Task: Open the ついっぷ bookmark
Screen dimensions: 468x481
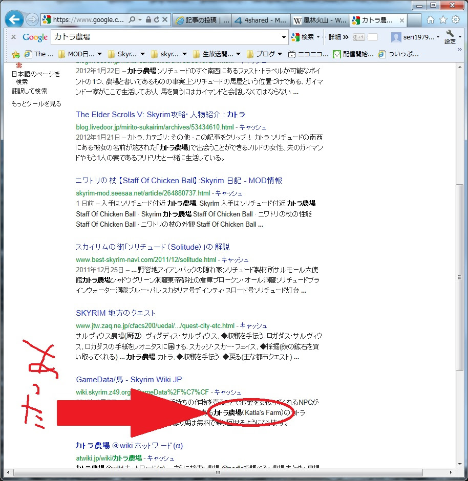Action: pyautogui.click(x=399, y=54)
